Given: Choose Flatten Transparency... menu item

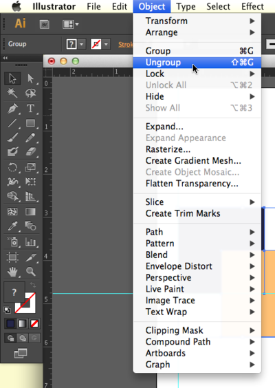Looking at the screenshot, I should pyautogui.click(x=197, y=184).
